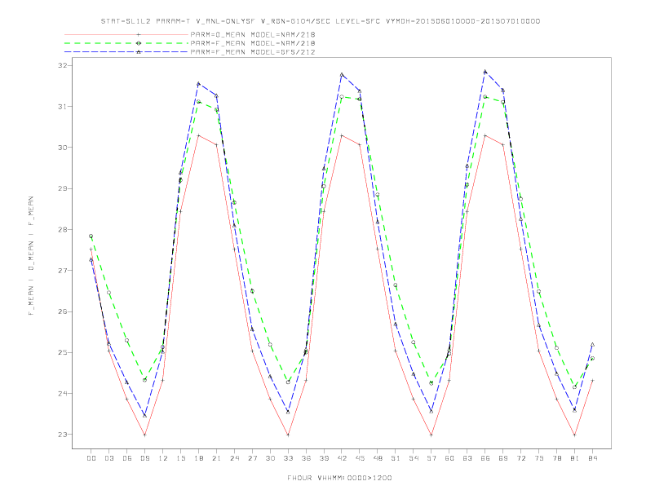Screen dimensions: 646x499
Task: Select the legend entry PARM=F_MEAN MODEL=GFS/212
Action: (253, 52)
